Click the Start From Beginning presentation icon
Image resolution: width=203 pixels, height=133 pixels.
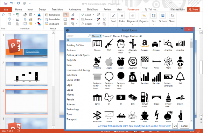[x=24, y=3]
